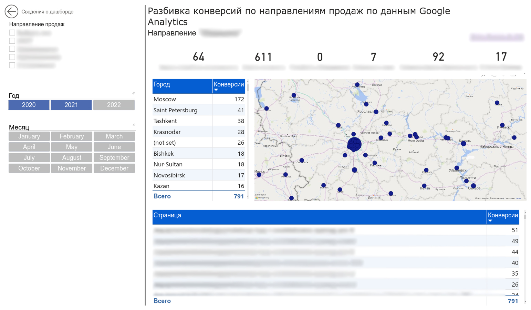This screenshot has height=310, width=531.
Task: Click the large Moscow bubble on the map
Action: coord(354,145)
